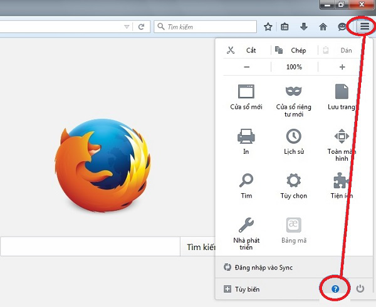Open Tùy chọn settings gear
Screen dimensions: 376x307
coord(293,186)
